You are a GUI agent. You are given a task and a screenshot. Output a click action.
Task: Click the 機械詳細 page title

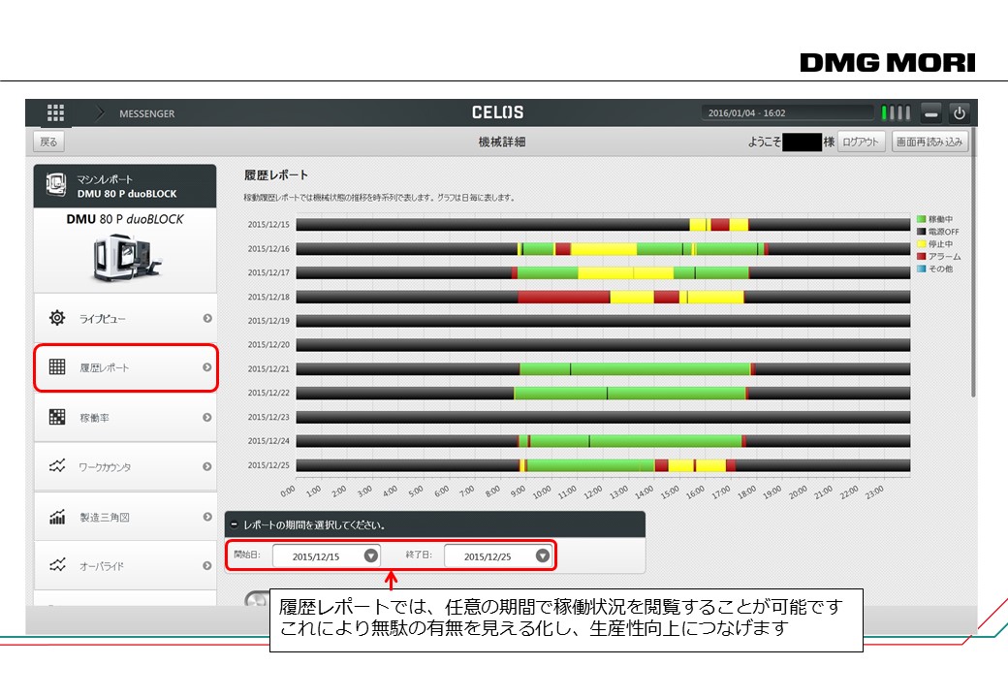pyautogui.click(x=501, y=143)
